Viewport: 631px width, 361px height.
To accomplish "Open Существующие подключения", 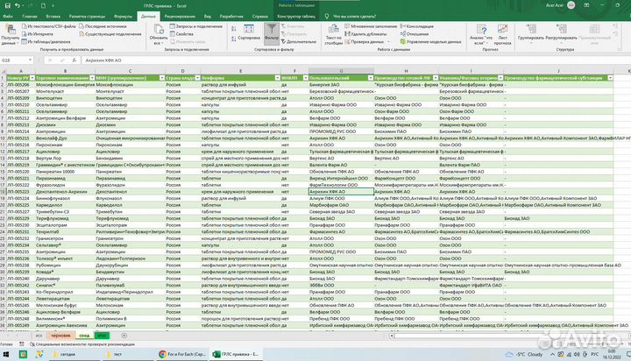I will coord(110,34).
